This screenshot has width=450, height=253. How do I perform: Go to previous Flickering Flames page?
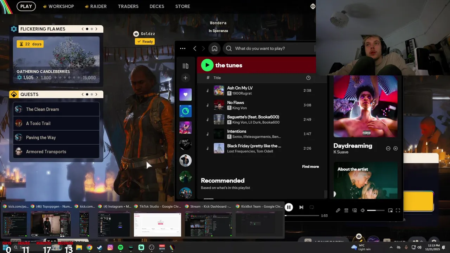pyautogui.click(x=83, y=29)
